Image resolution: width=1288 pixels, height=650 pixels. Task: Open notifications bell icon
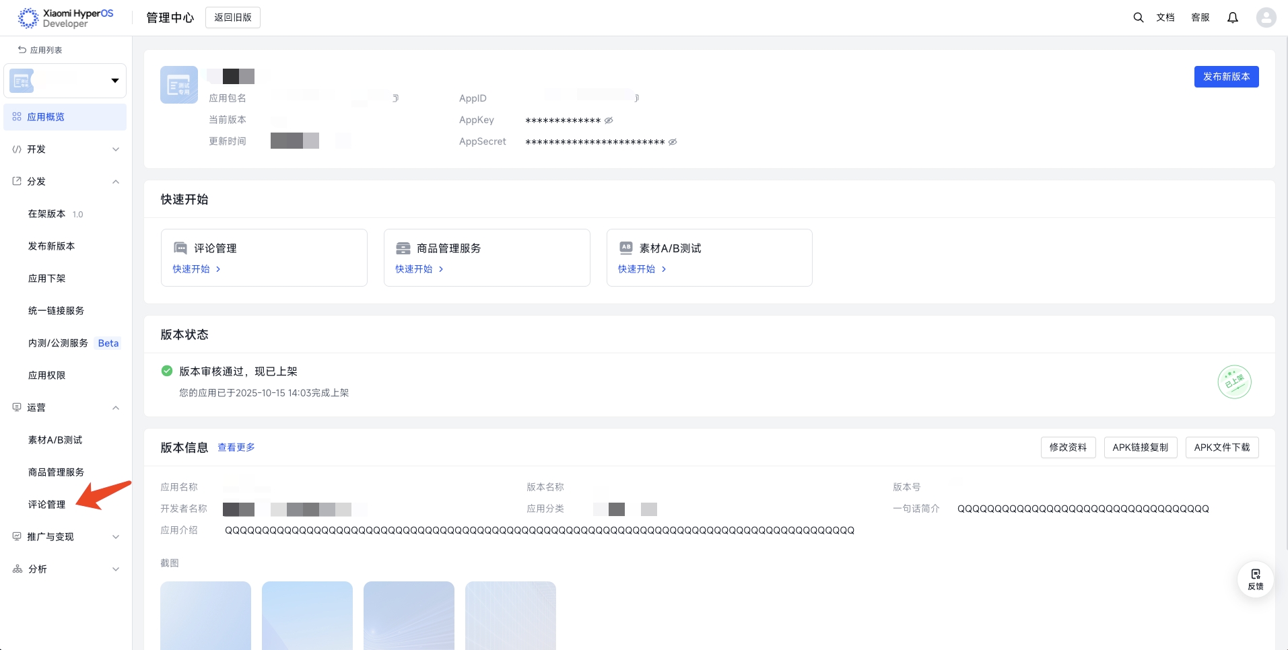(x=1232, y=17)
